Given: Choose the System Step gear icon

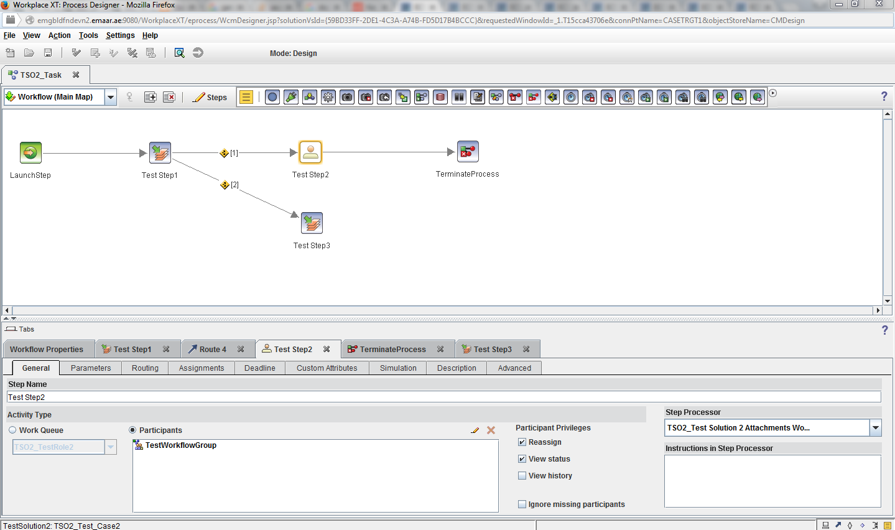Looking at the screenshot, I should point(328,97).
